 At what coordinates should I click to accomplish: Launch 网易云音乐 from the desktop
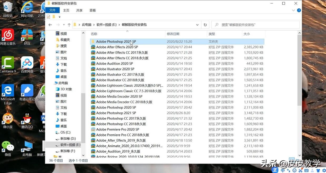coord(8,37)
